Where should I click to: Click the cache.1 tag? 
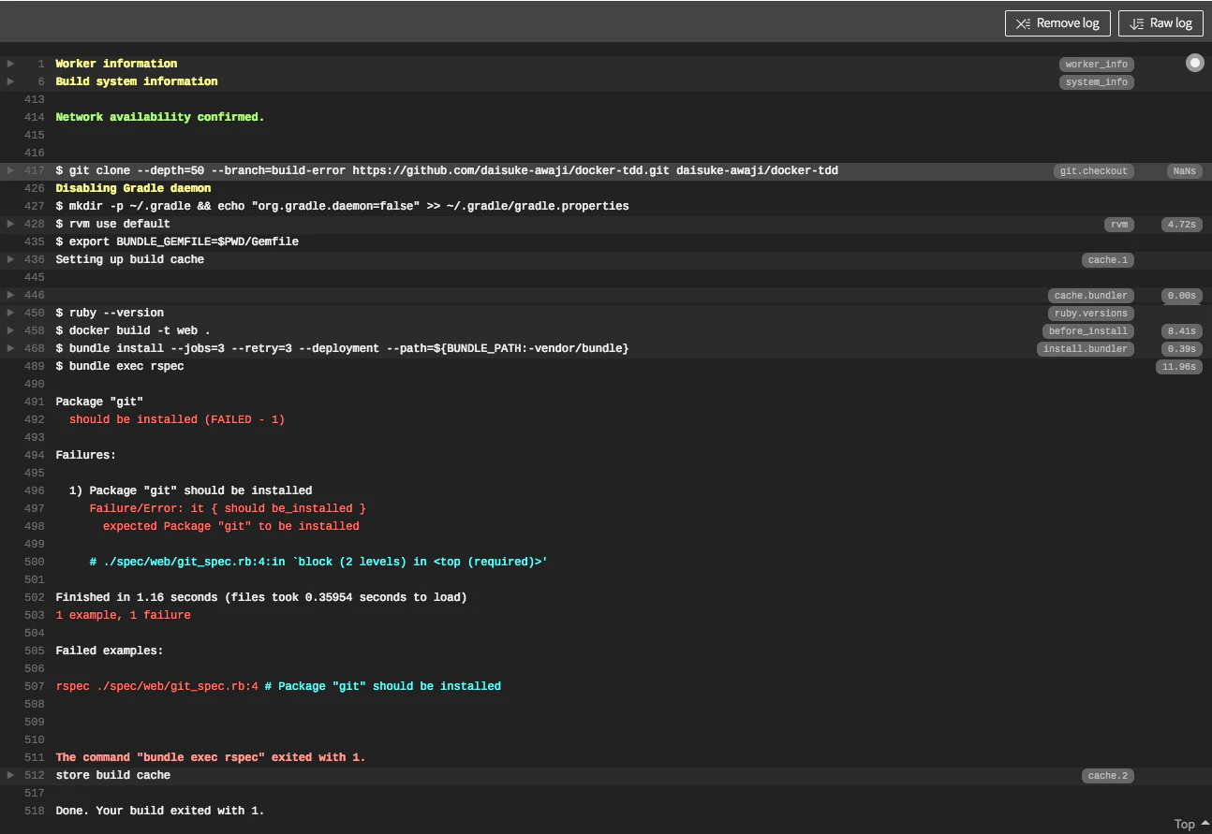point(1108,260)
